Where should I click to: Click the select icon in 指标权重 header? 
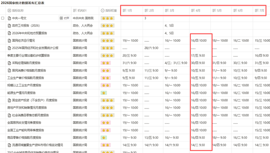(103, 10)
